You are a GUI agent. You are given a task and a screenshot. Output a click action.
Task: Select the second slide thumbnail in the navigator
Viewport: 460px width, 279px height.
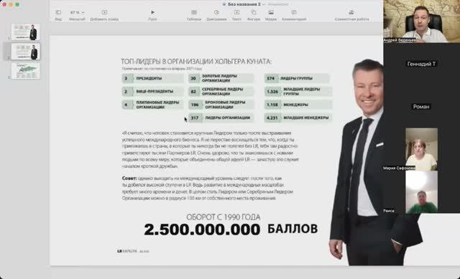click(26, 52)
